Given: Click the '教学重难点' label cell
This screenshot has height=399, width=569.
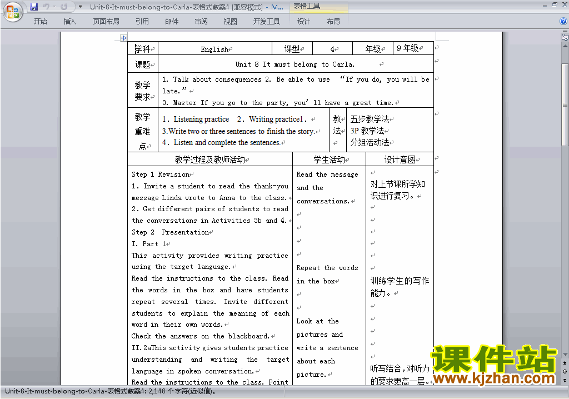Looking at the screenshot, I should (143, 131).
